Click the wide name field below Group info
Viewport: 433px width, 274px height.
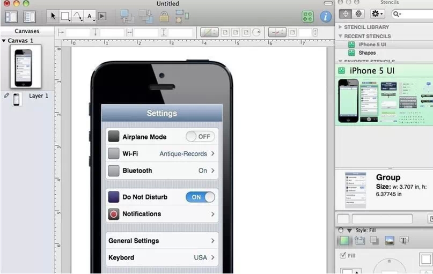coord(382,219)
